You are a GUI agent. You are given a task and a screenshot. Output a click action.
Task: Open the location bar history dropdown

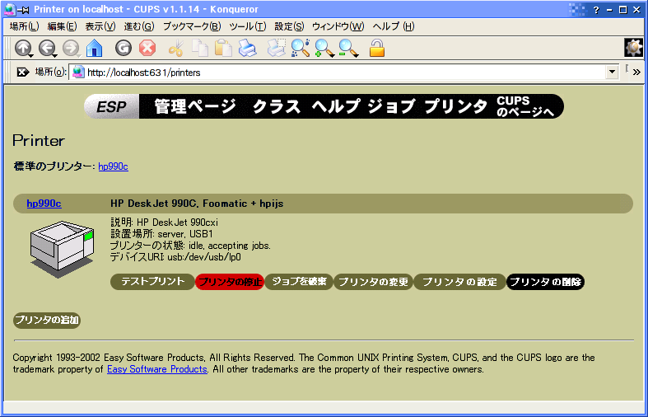(x=611, y=73)
